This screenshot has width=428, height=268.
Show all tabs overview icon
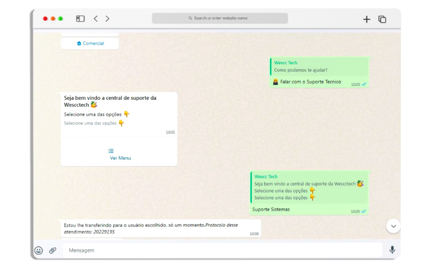[x=382, y=19]
